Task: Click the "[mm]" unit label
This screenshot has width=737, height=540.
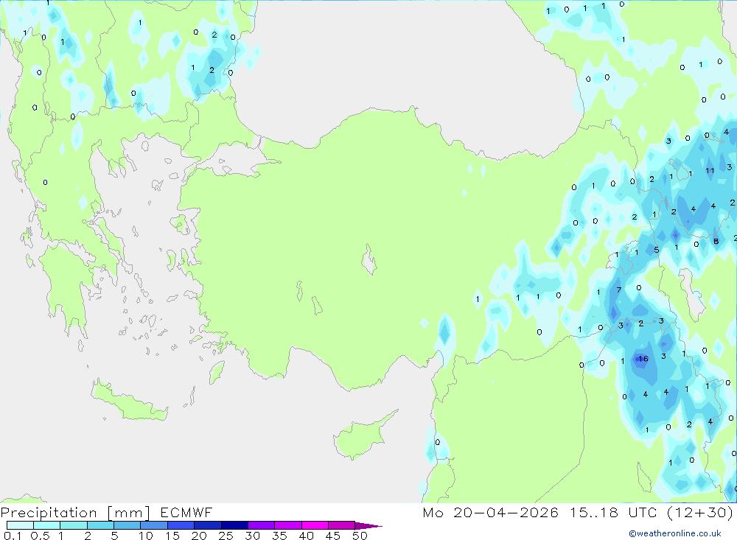Action: pyautogui.click(x=129, y=513)
